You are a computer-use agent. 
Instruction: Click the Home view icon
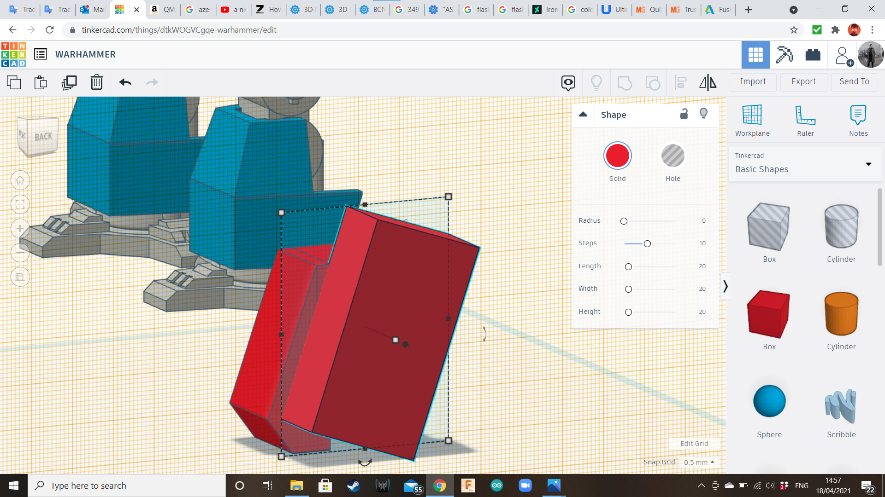coord(20,180)
